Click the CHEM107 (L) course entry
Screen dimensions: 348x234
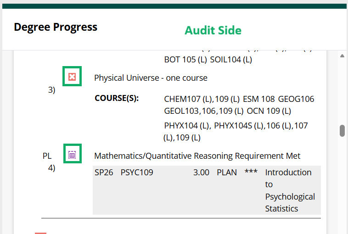pyautogui.click(x=188, y=99)
